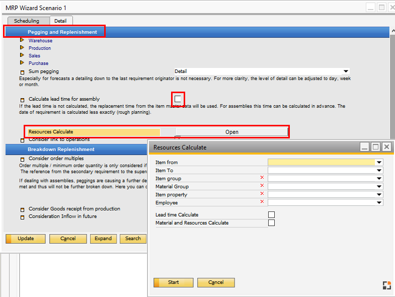The width and height of the screenshot is (395, 297).
Task: Clear Employee field with red X icon
Action: pyautogui.click(x=262, y=202)
